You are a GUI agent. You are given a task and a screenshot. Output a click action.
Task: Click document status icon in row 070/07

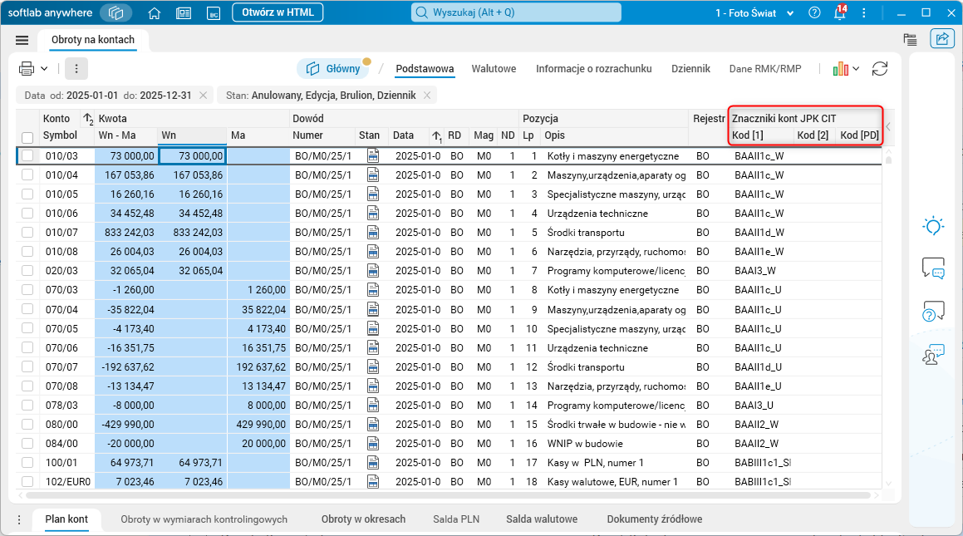(373, 367)
